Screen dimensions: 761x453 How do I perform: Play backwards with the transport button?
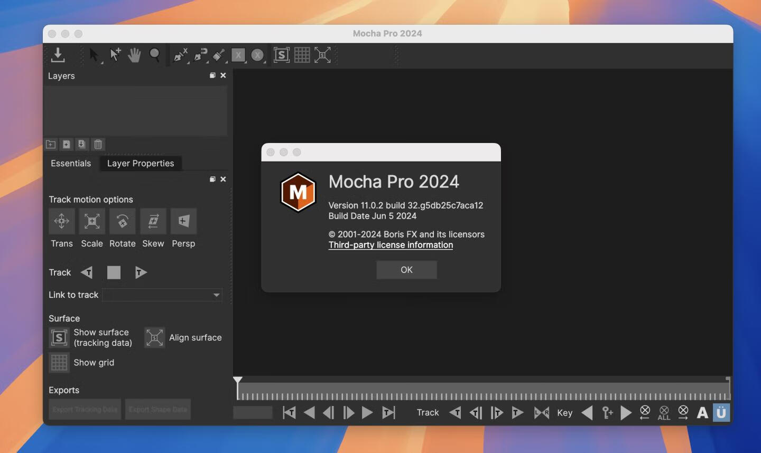(x=309, y=412)
